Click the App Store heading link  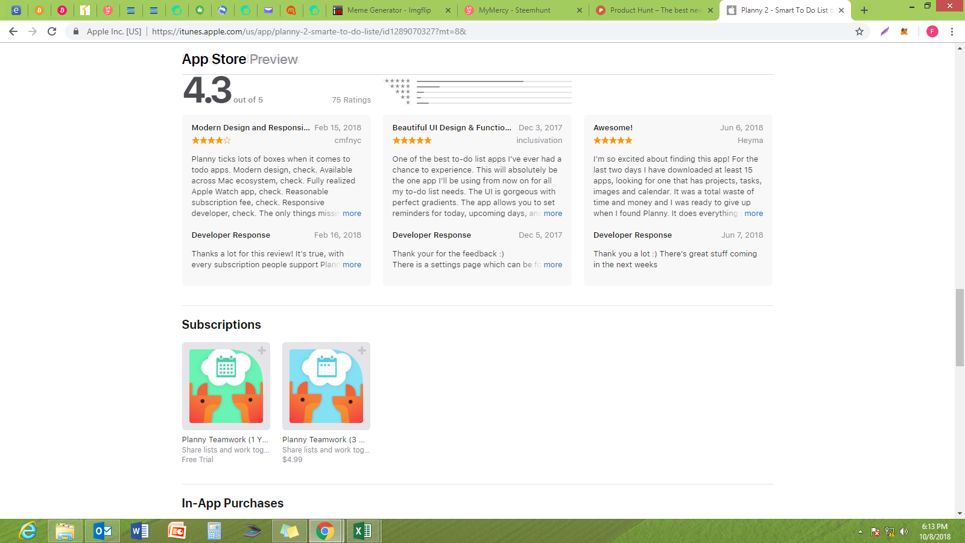214,59
